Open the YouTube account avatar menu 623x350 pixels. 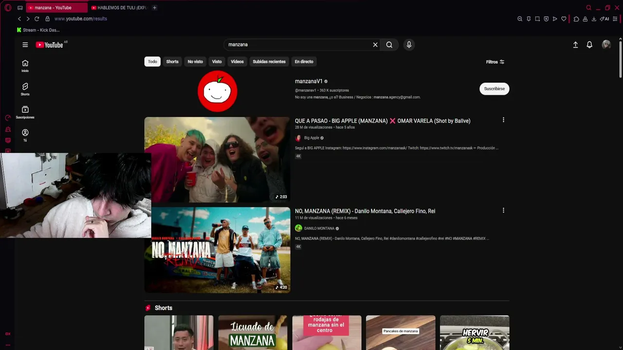point(606,45)
